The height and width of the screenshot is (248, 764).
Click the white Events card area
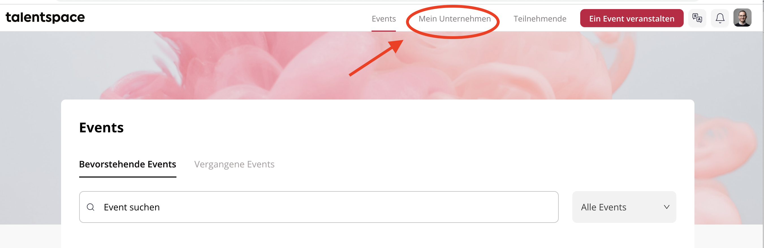click(377, 174)
